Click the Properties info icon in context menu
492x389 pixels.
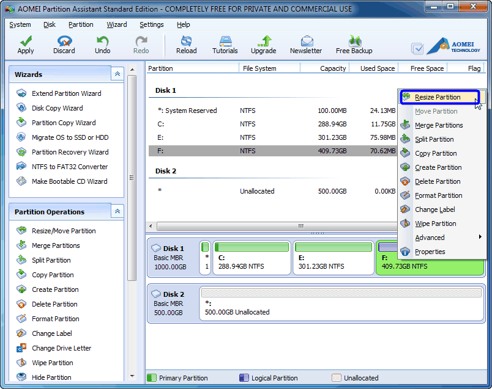click(x=405, y=251)
